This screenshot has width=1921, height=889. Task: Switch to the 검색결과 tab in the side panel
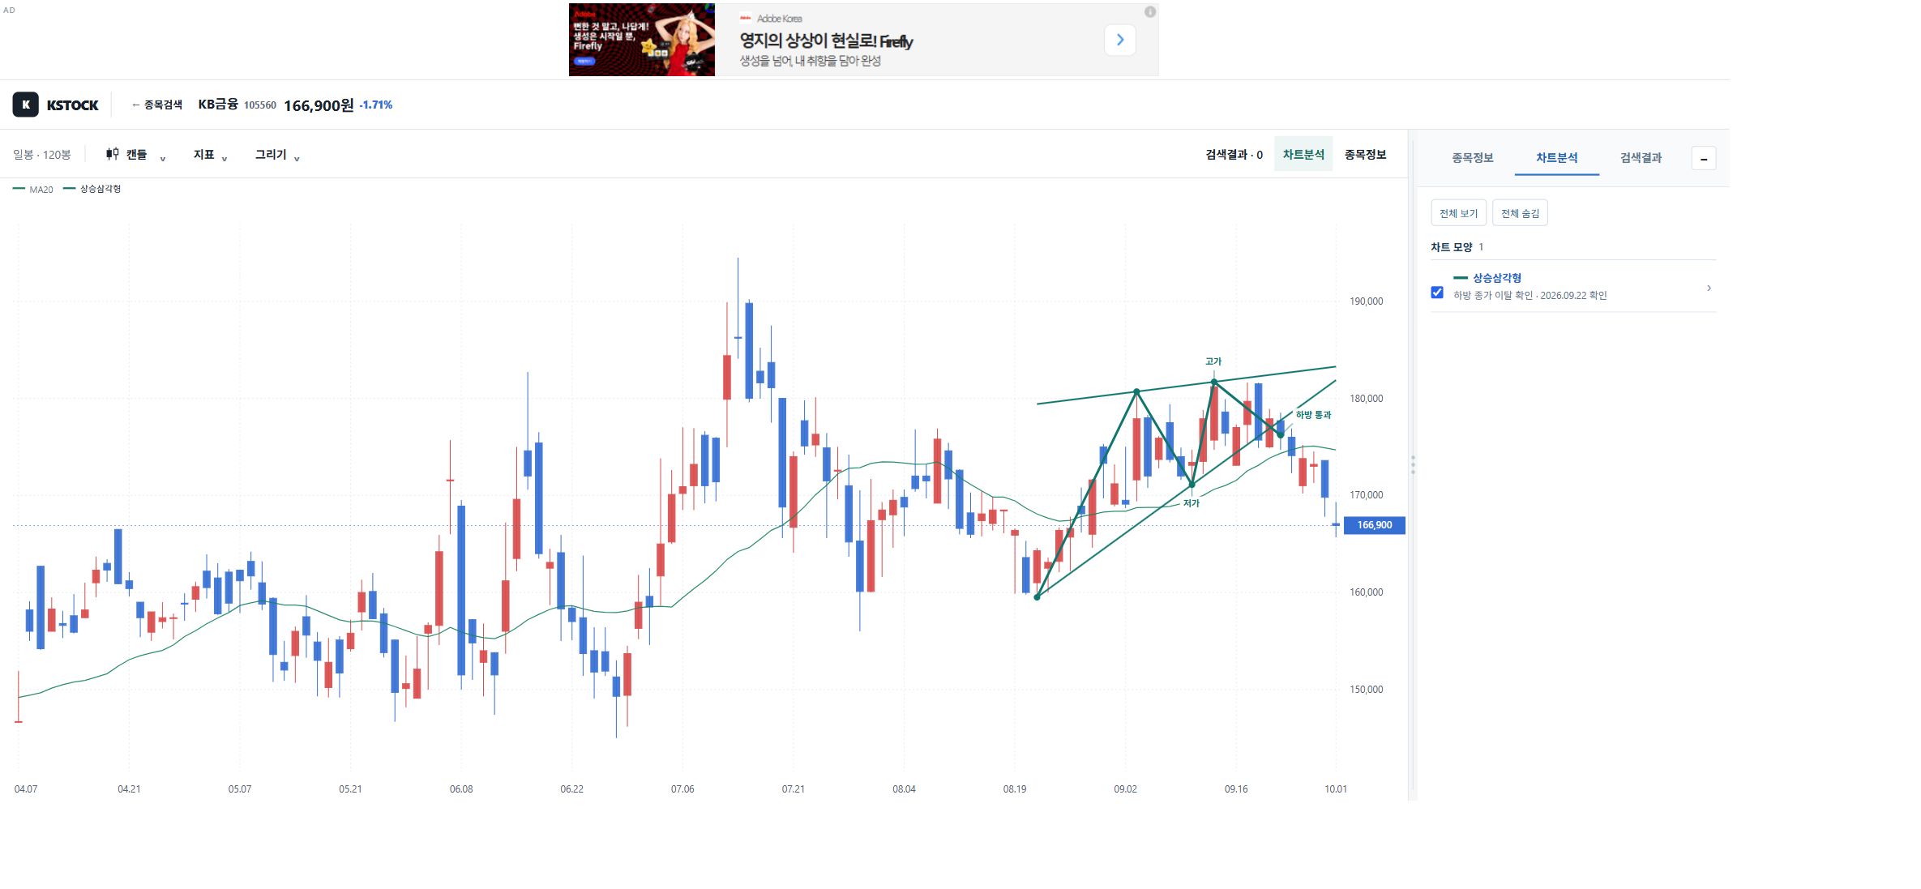[x=1641, y=158]
